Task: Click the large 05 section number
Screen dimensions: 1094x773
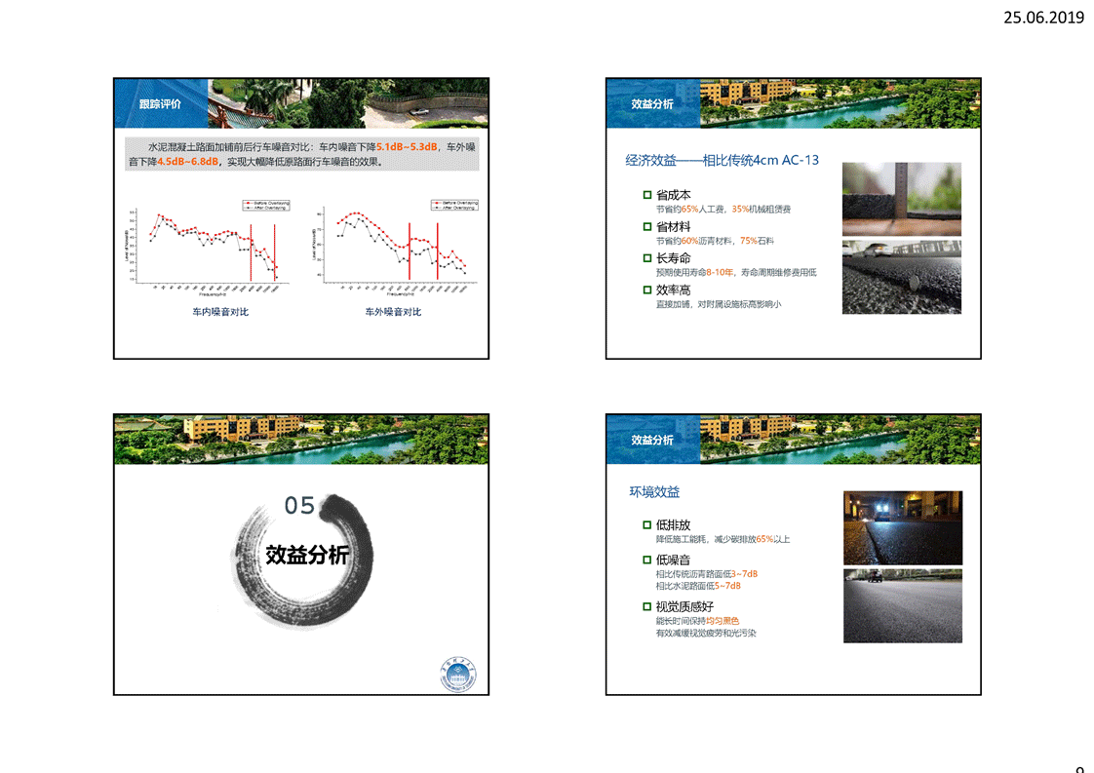Action: (300, 505)
